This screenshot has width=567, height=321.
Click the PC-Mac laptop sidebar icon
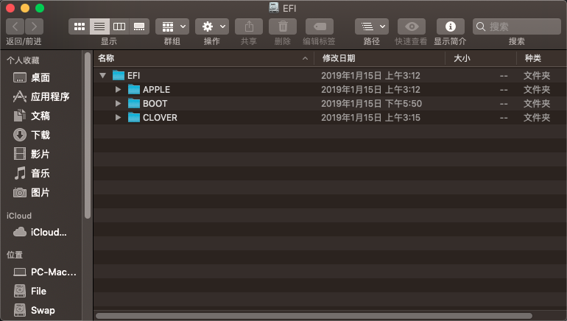(20, 272)
